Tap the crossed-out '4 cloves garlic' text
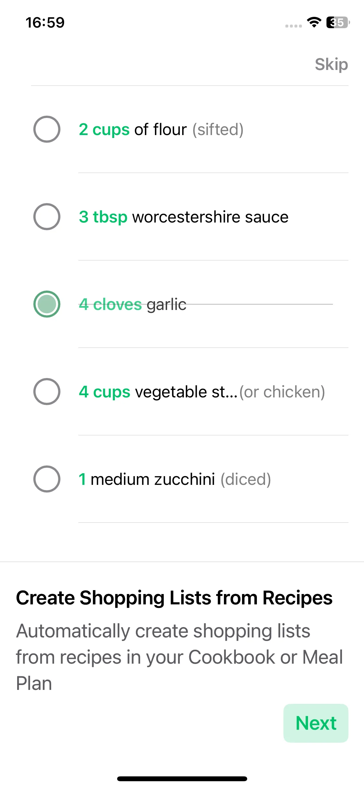Screen dimensions: 364x789 133,304
